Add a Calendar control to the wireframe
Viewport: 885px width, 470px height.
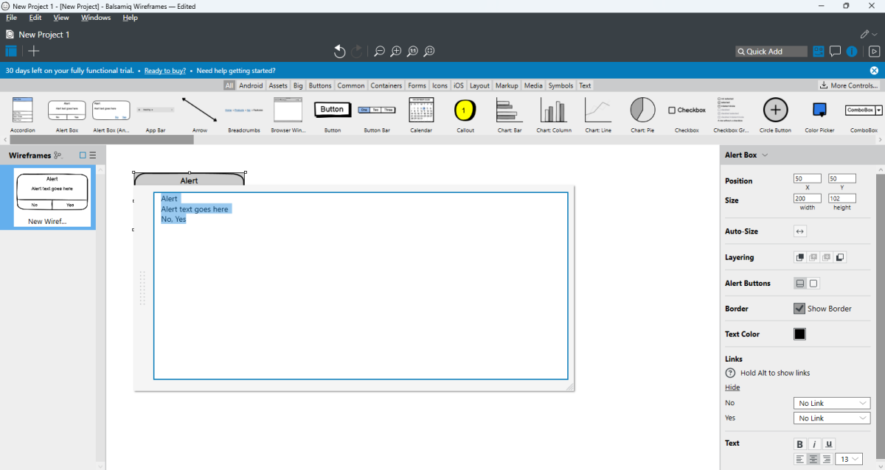click(421, 111)
